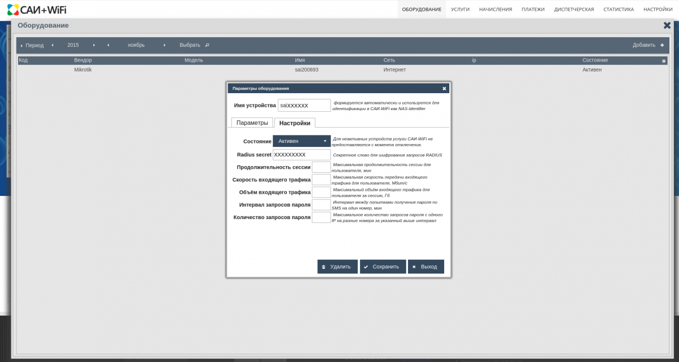The width and height of the screenshot is (679, 362).
Task: Click the table settings gear icon
Action: [664, 60]
